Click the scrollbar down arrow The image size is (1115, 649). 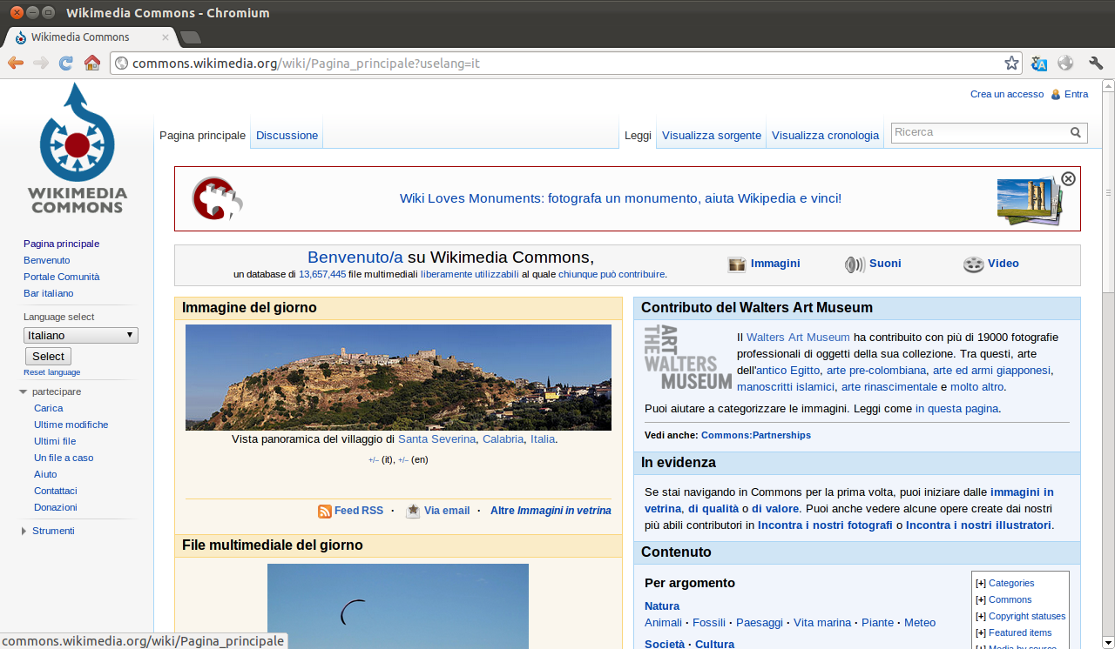tap(1108, 643)
